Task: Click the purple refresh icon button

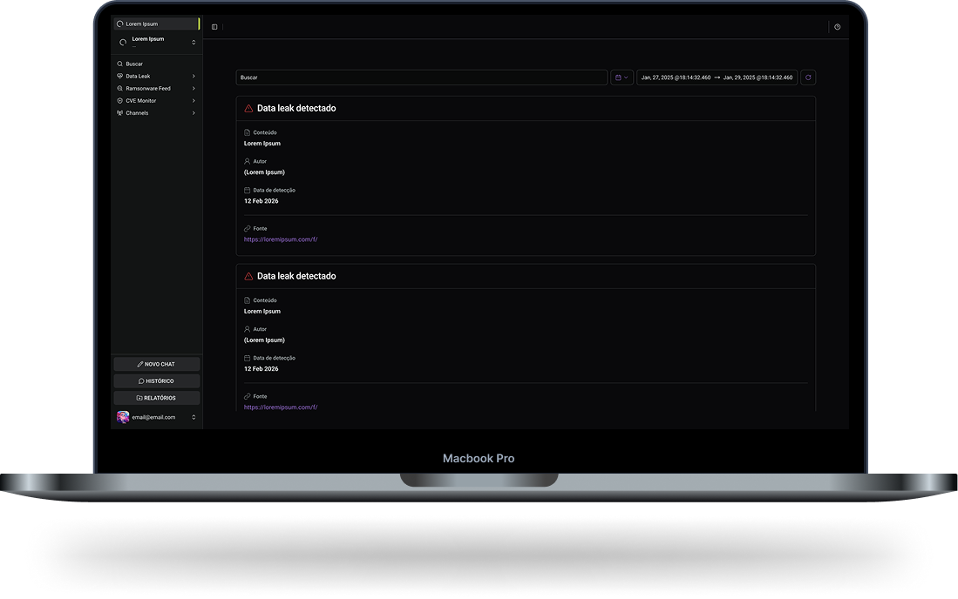Action: 808,77
